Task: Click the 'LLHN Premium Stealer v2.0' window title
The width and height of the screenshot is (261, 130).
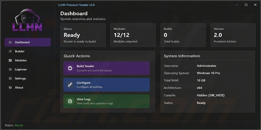Action: point(76,5)
